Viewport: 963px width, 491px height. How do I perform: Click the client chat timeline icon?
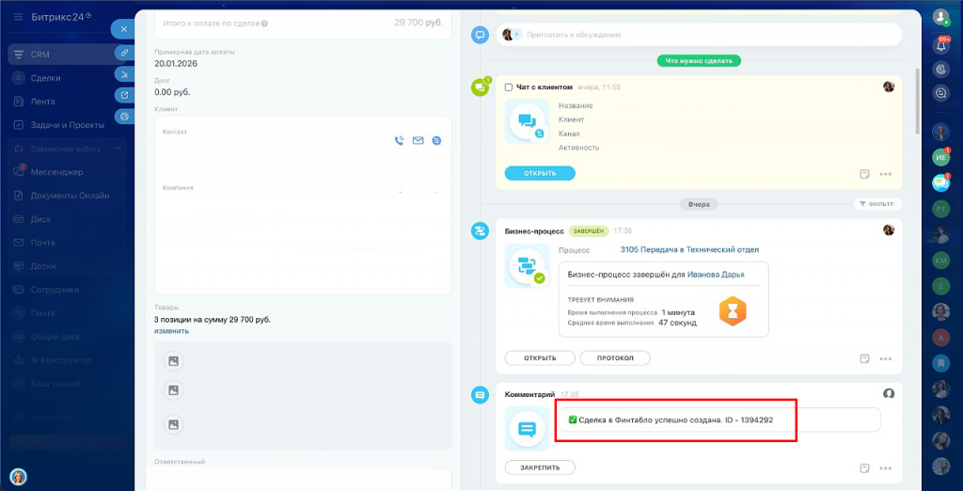click(x=479, y=87)
